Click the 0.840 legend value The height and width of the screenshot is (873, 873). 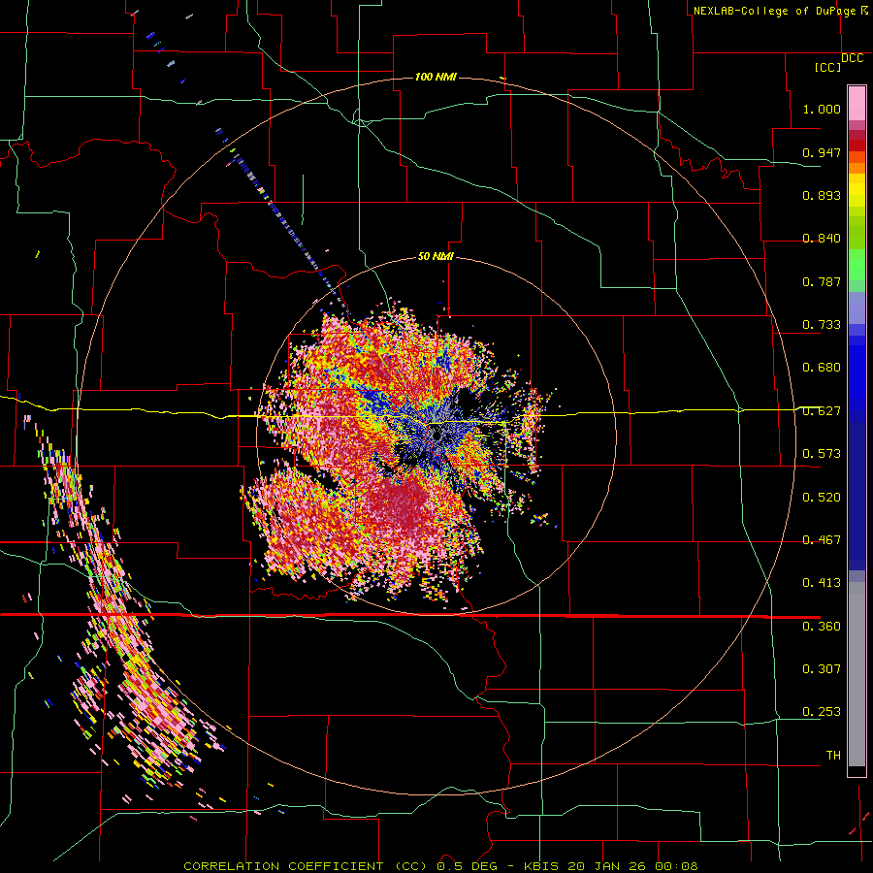(x=822, y=239)
